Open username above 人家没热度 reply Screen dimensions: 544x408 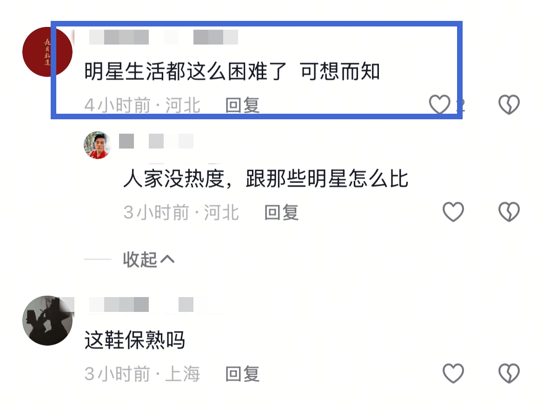[x=156, y=141]
